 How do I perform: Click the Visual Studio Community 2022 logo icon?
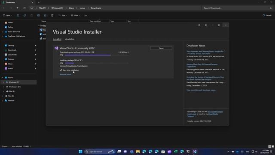[56, 48]
